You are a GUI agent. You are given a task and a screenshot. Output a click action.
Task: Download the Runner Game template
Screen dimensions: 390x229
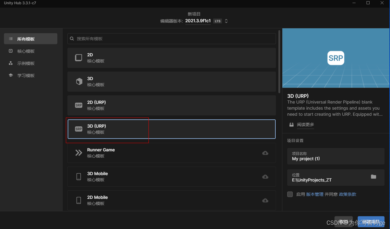point(265,153)
